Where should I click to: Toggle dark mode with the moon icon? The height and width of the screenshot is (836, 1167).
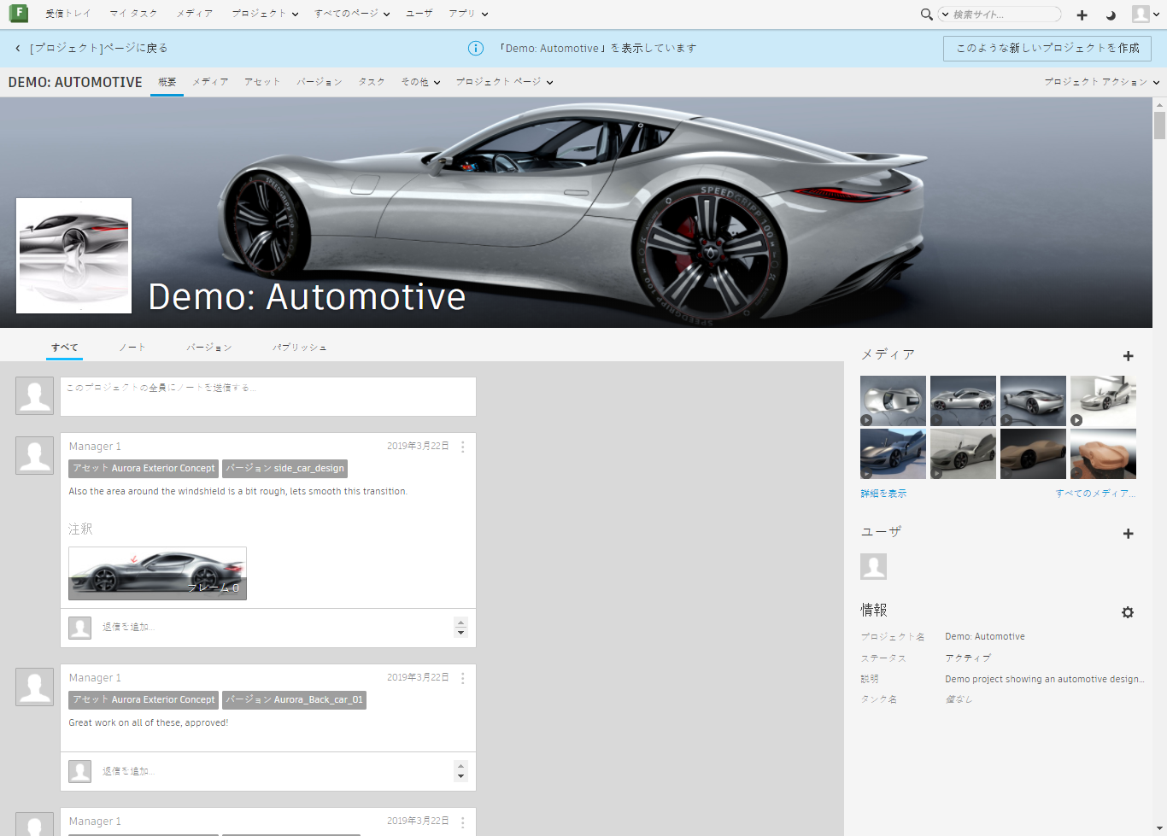pos(1111,15)
